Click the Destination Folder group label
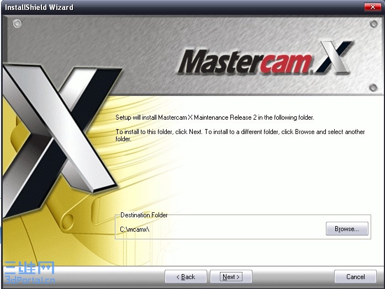The height and width of the screenshot is (289, 385). [x=144, y=215]
